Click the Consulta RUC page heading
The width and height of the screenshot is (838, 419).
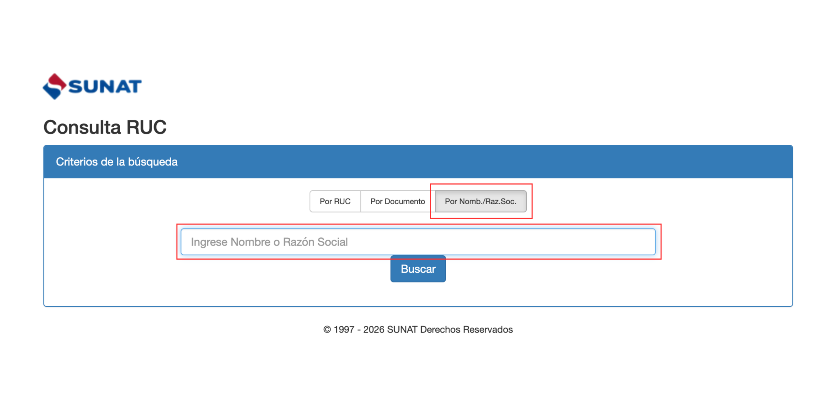pos(105,127)
